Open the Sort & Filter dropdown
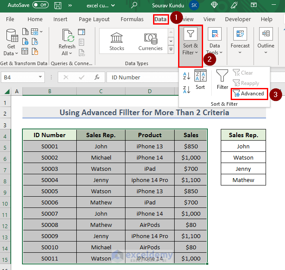Viewport: 285px width, 270px height. click(191, 46)
